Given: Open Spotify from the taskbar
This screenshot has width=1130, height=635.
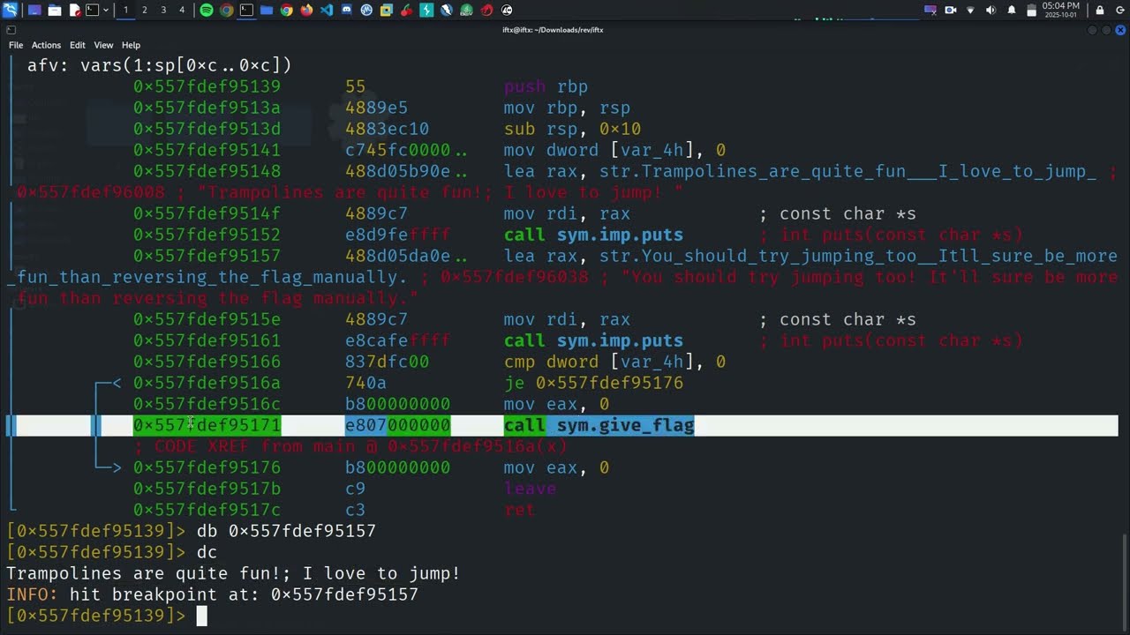Looking at the screenshot, I should click(207, 11).
